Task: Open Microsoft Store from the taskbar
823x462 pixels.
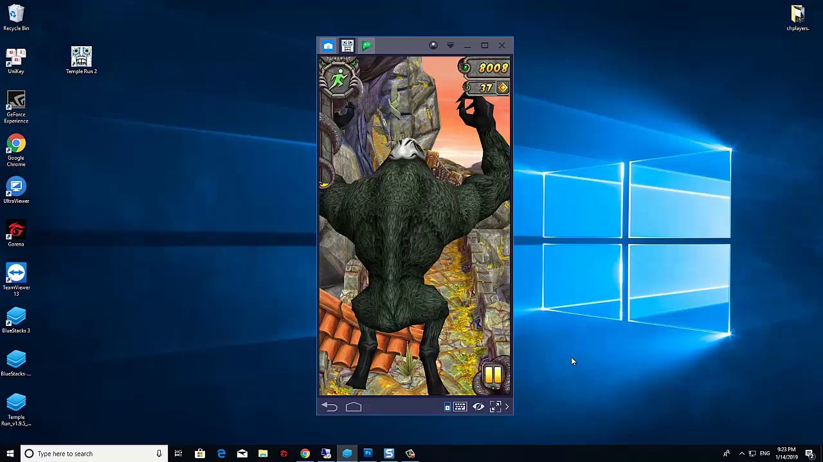Action: click(x=200, y=454)
